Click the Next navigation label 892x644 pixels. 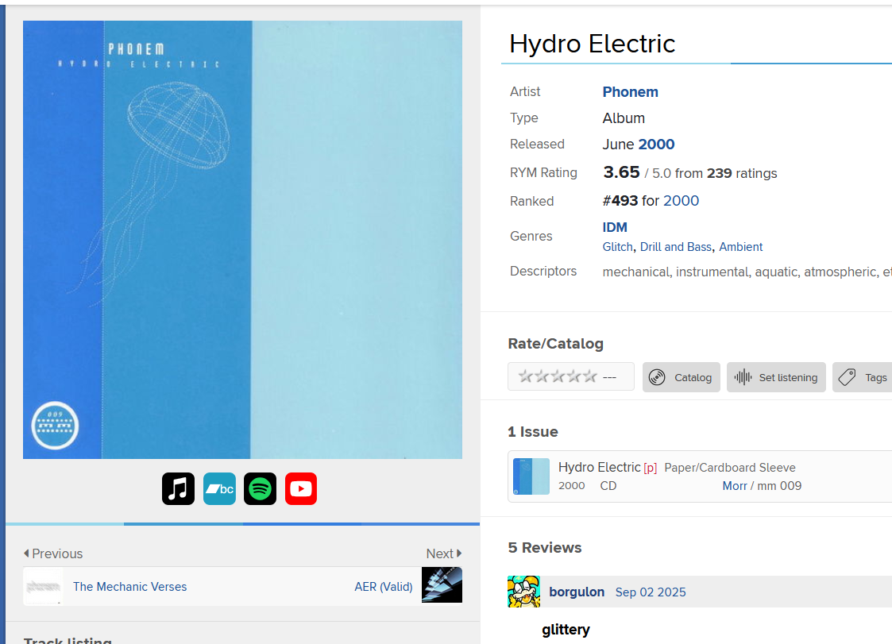[x=444, y=553]
